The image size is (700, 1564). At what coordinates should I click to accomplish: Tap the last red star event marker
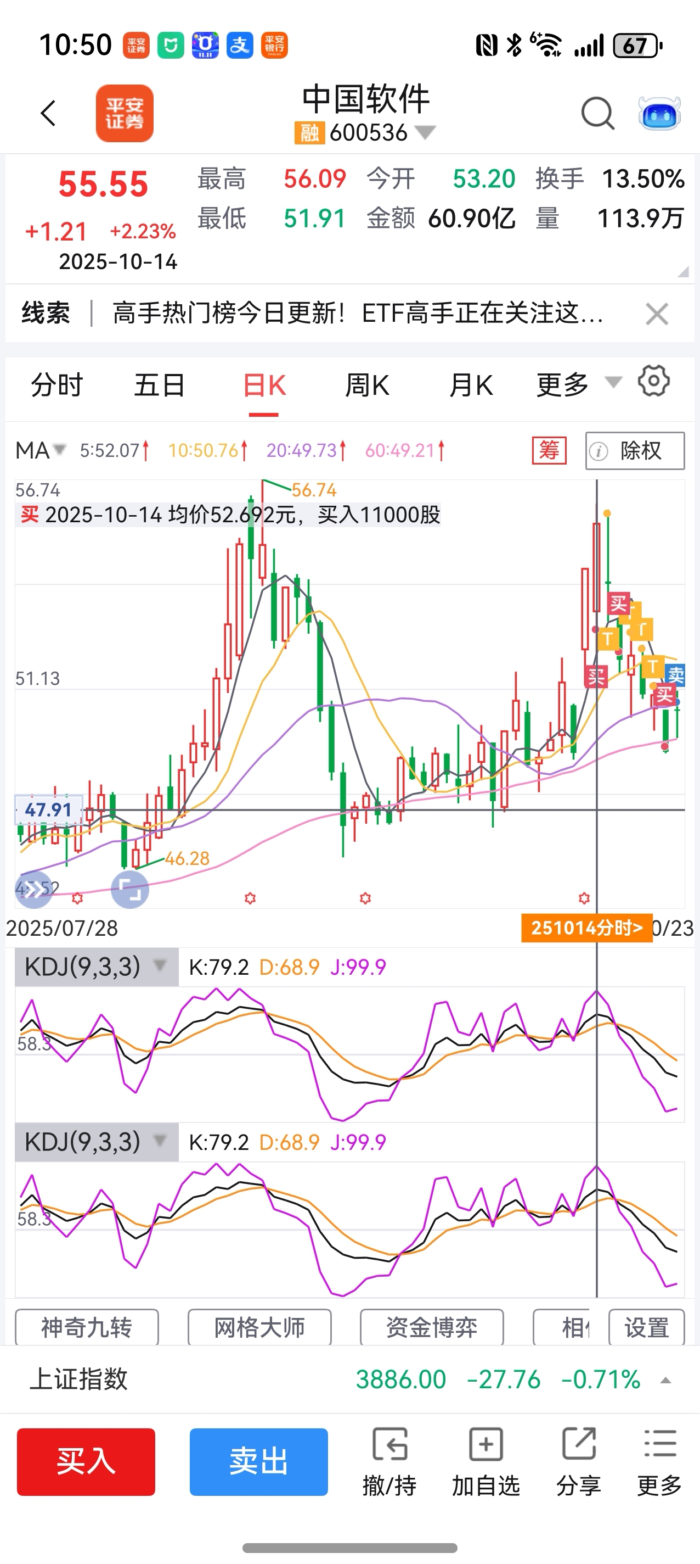584,898
